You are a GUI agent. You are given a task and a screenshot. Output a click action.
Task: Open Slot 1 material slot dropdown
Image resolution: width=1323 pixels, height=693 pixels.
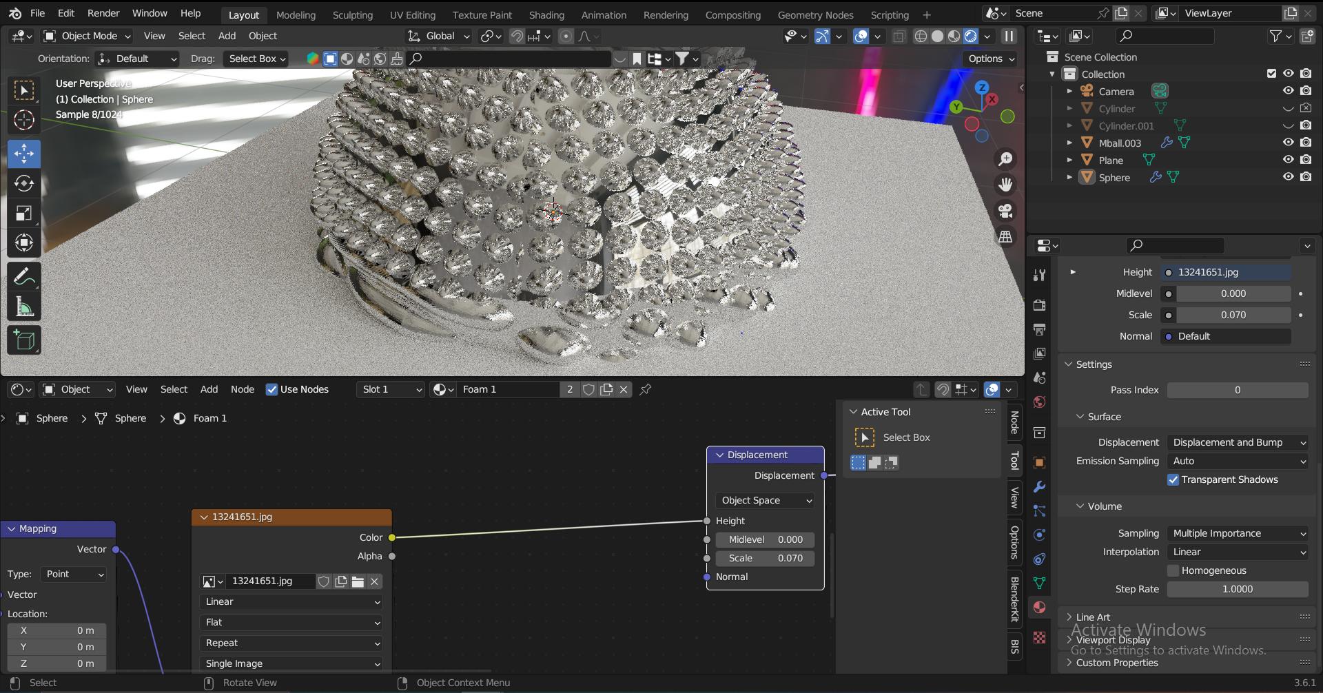pyautogui.click(x=391, y=389)
